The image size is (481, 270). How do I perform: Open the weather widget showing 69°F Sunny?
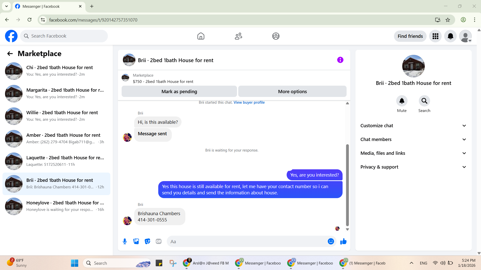point(17,263)
